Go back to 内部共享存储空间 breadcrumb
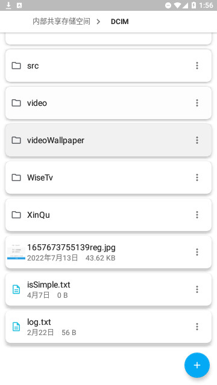The image size is (217, 385). [x=61, y=22]
